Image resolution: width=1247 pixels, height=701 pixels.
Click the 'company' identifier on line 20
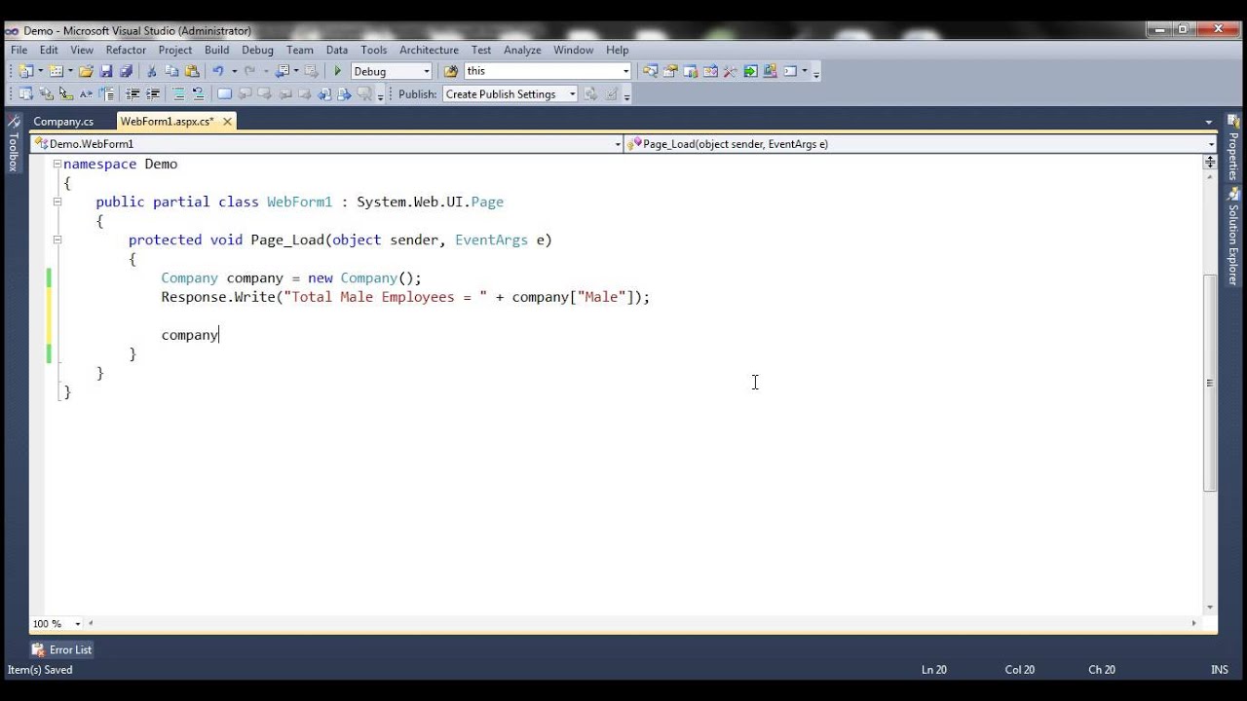(x=190, y=335)
